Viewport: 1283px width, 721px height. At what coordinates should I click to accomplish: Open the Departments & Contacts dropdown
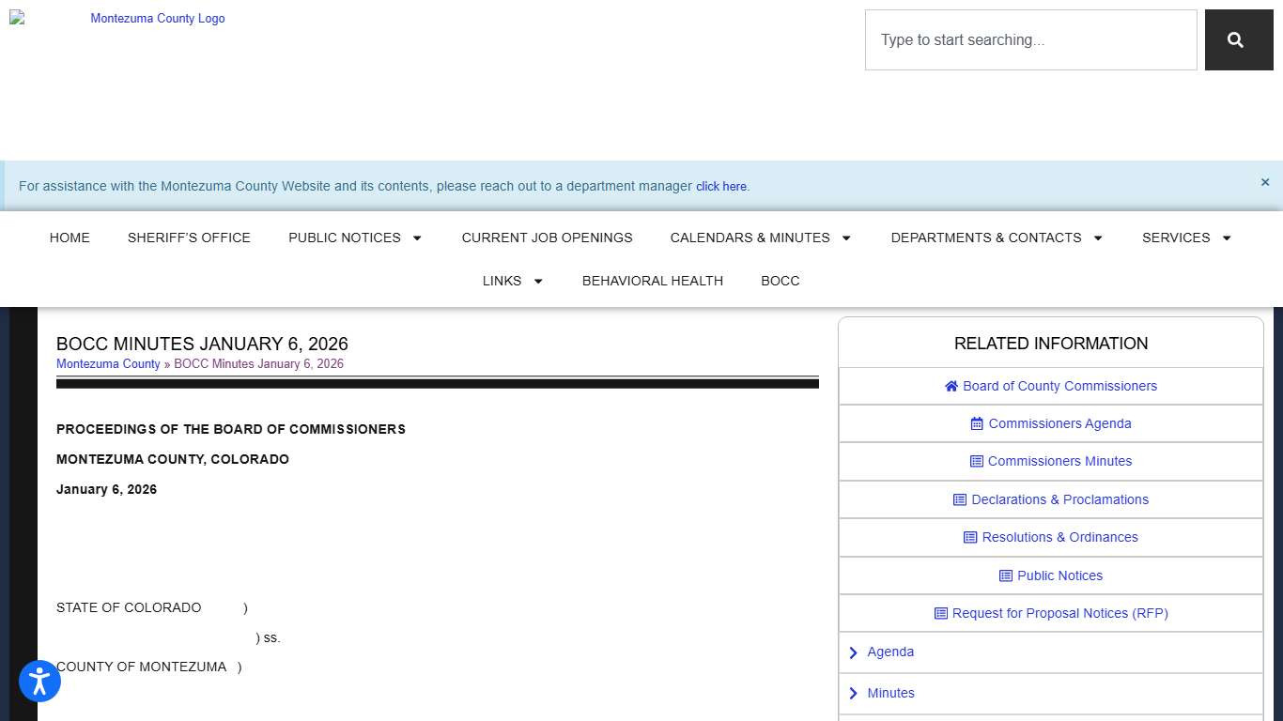coord(997,238)
